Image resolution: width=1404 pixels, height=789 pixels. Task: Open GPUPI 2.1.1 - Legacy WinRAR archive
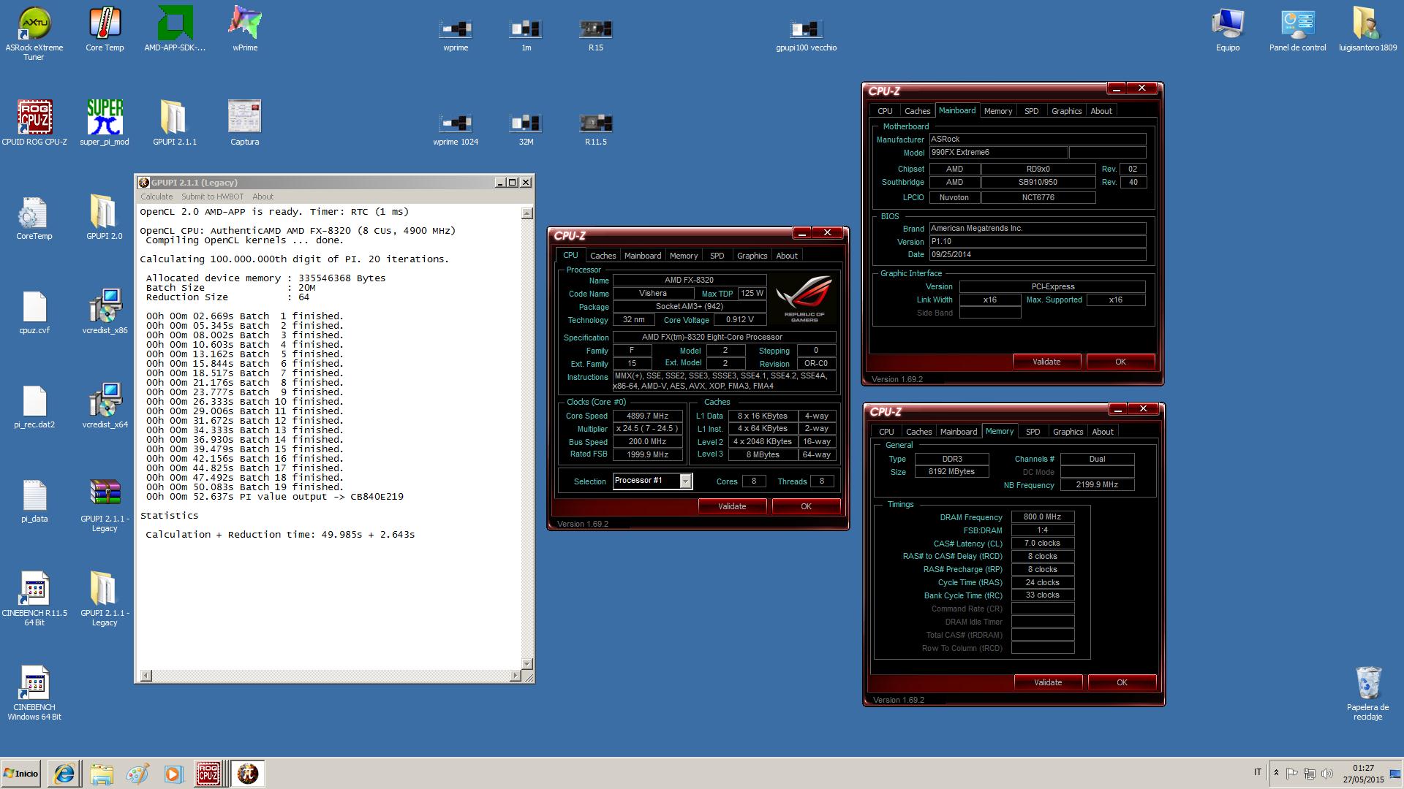click(x=105, y=505)
